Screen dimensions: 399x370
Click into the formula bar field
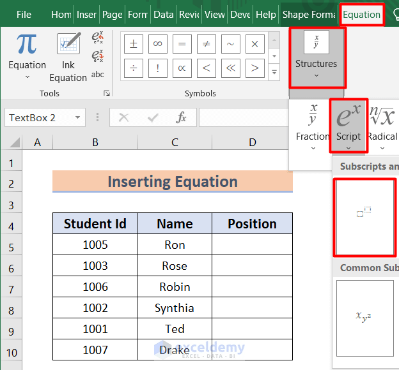pyautogui.click(x=244, y=117)
